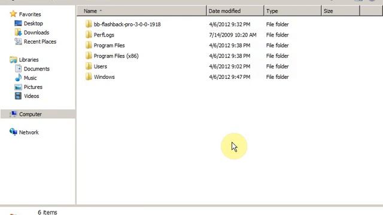Open the Documents library

(x=37, y=69)
